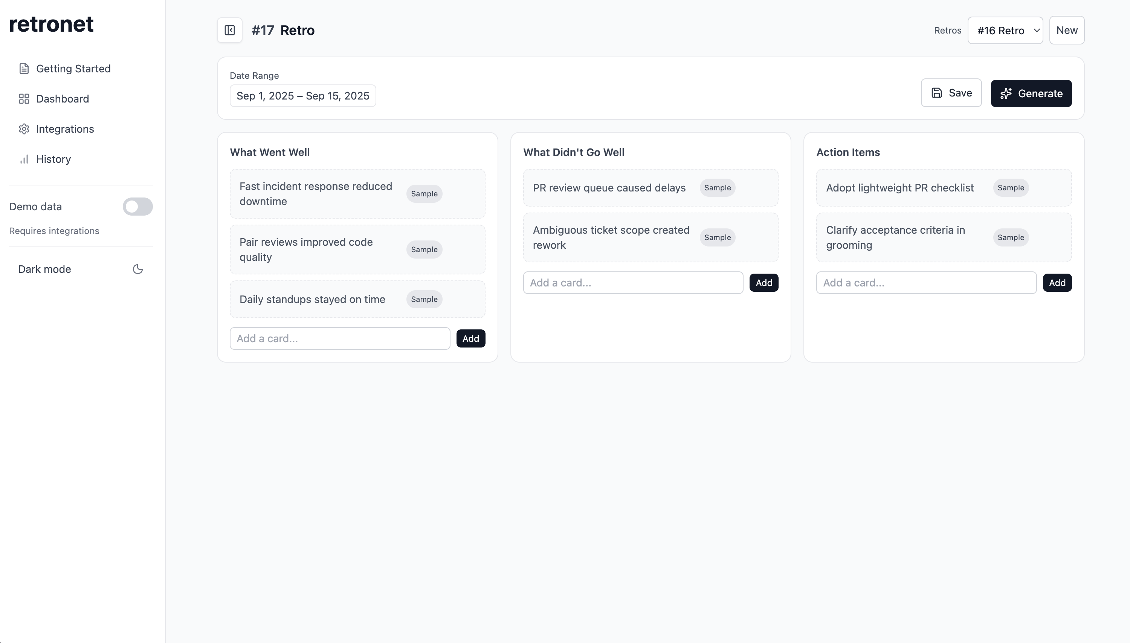Toggle the Demo data switch

(137, 206)
